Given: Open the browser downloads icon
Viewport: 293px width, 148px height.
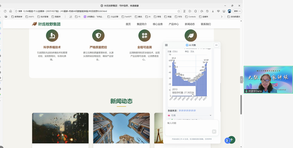Looking at the screenshot, I should click(213, 11).
